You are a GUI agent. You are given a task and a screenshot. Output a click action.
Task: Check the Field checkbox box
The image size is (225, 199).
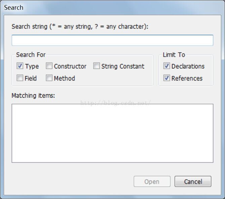[x=20, y=78]
